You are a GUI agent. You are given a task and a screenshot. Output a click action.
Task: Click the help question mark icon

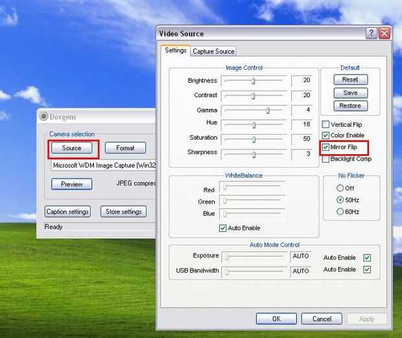[x=371, y=33]
